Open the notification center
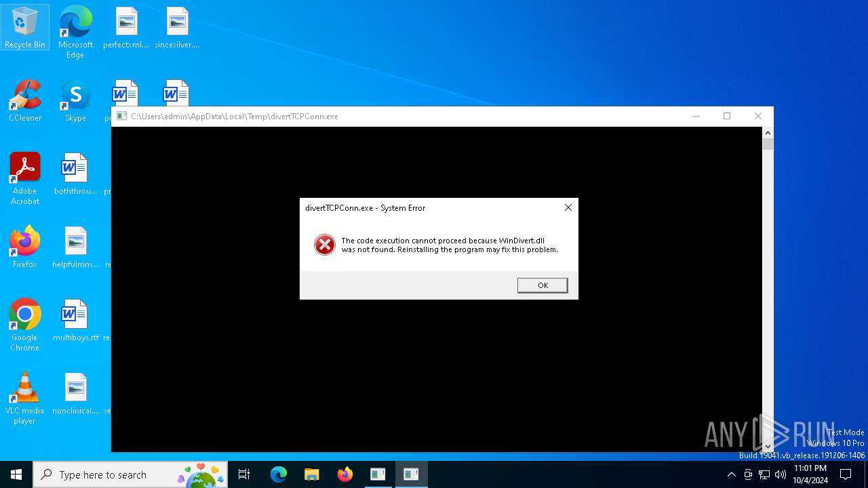Image resolution: width=868 pixels, height=488 pixels. coord(846,474)
